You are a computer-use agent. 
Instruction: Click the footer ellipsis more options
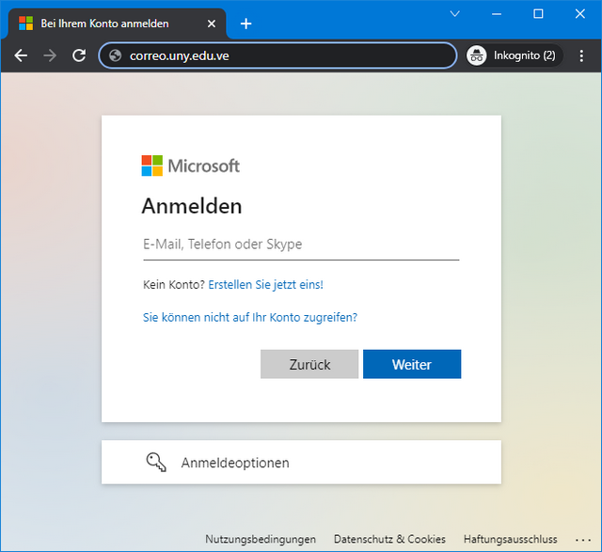583,540
